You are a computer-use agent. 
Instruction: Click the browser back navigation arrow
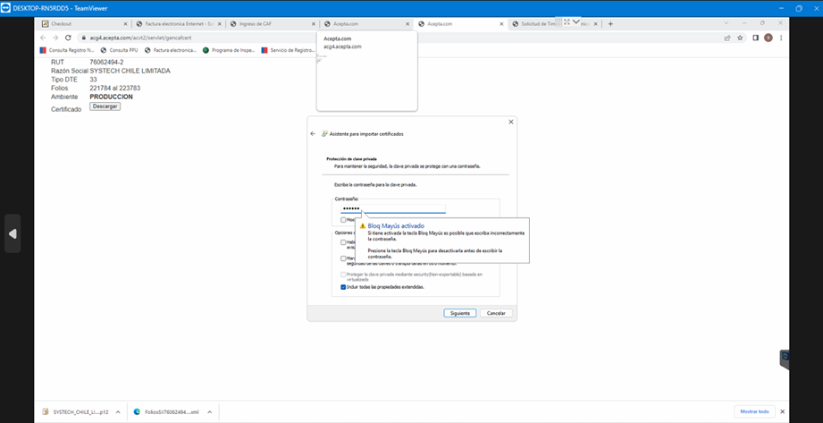click(x=43, y=38)
